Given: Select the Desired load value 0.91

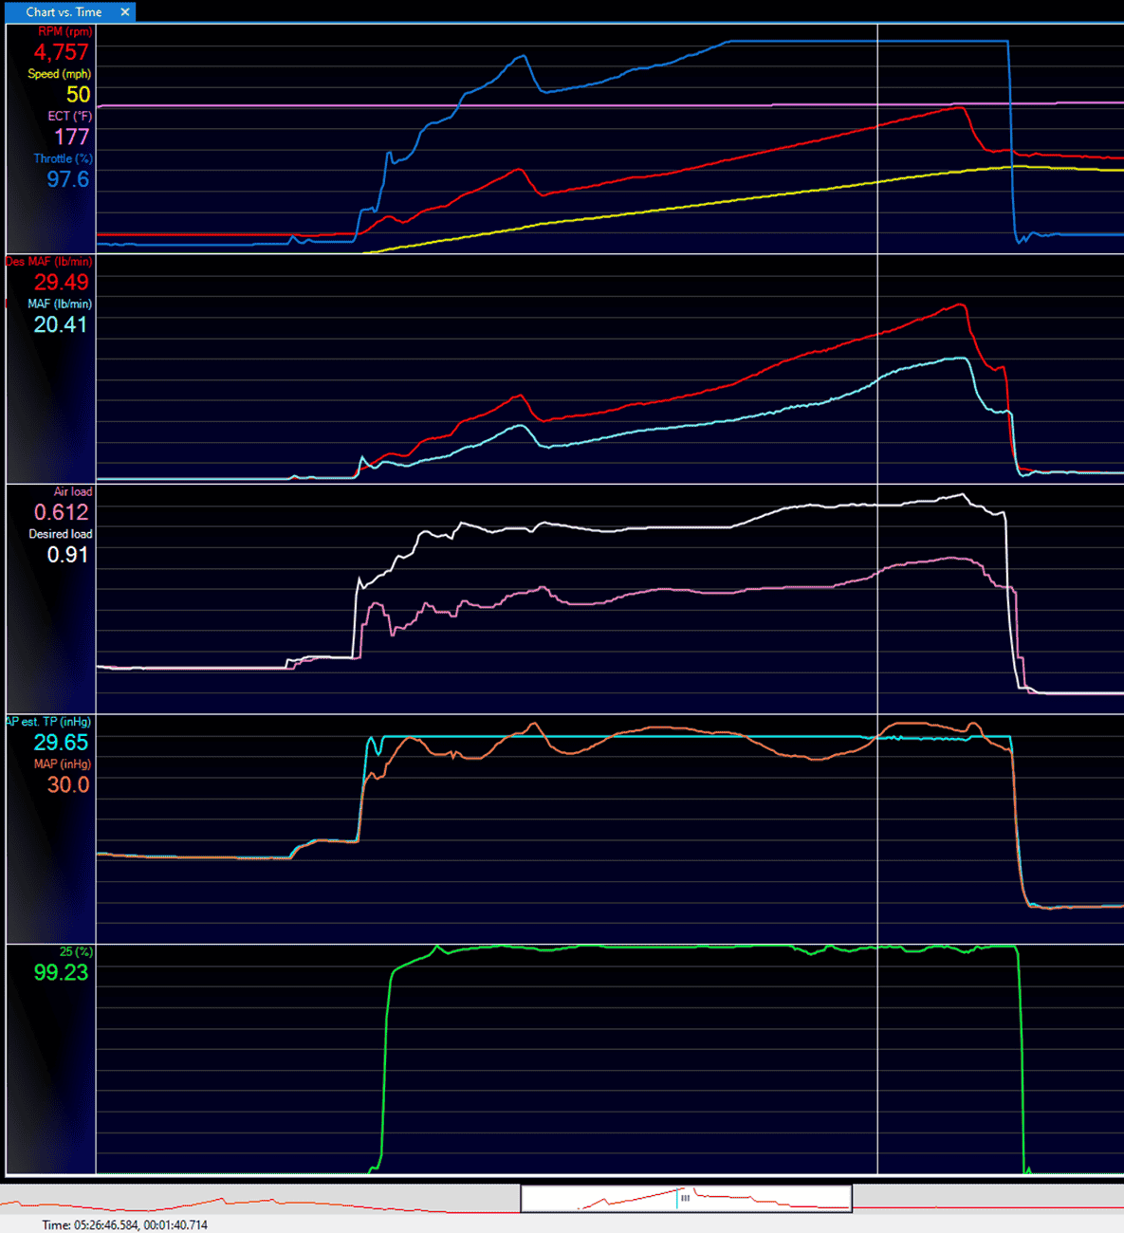Looking at the screenshot, I should point(67,555).
